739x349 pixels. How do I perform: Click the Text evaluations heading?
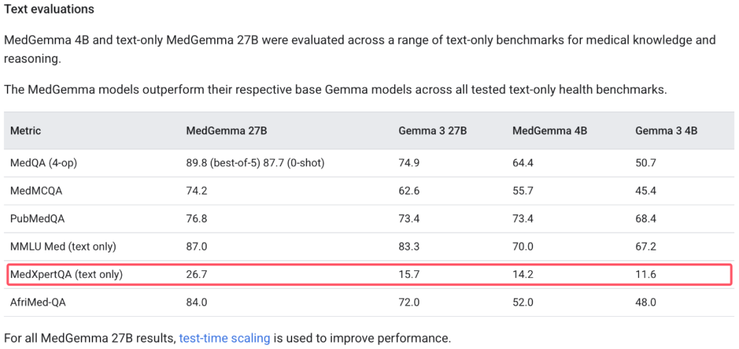[49, 10]
